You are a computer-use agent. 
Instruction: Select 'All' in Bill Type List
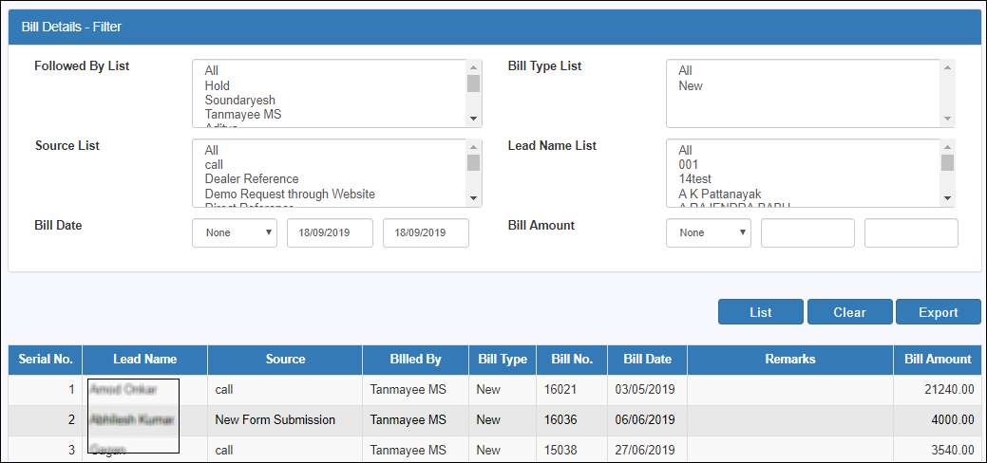pyautogui.click(x=686, y=71)
